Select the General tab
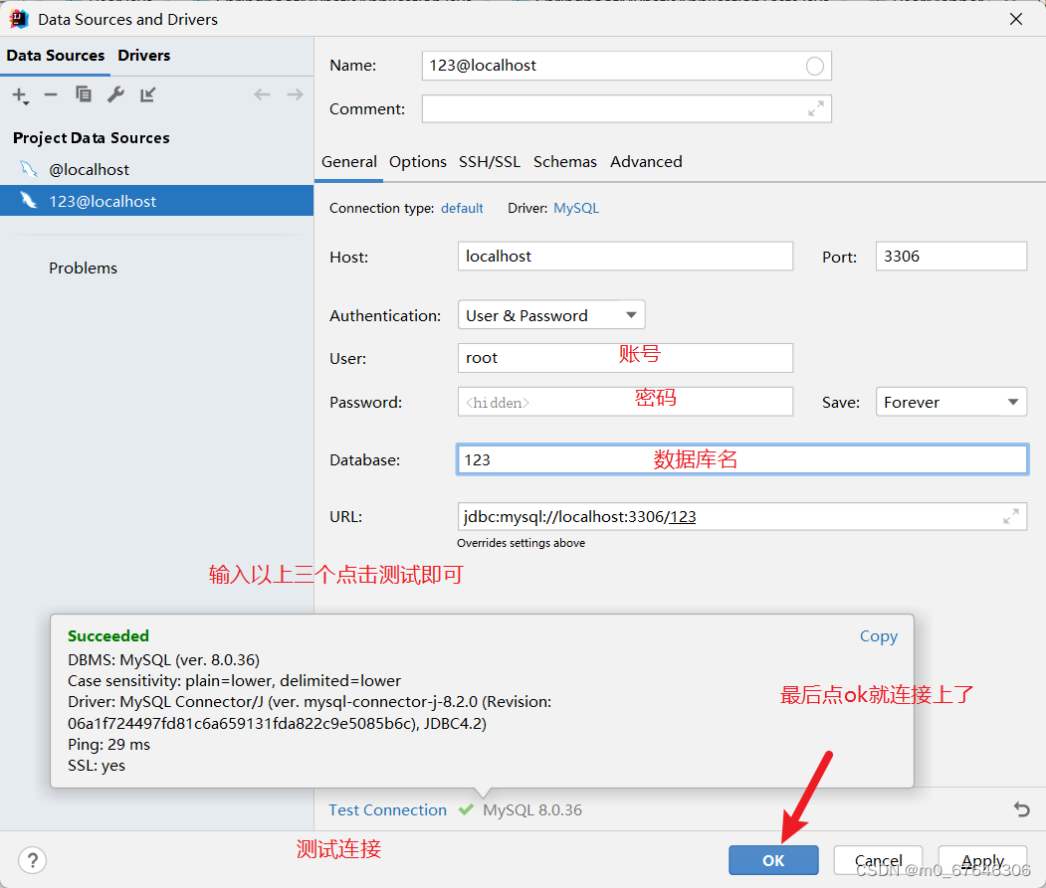The height and width of the screenshot is (888, 1046). coord(349,162)
